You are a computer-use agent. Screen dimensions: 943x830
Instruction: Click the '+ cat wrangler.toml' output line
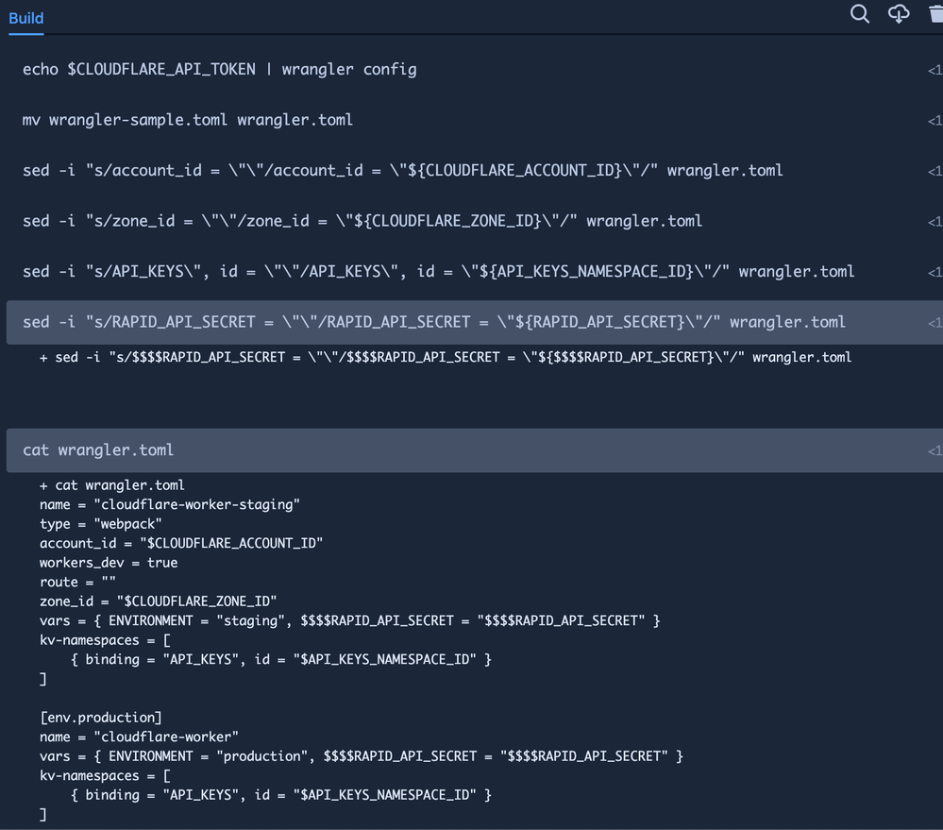pyautogui.click(x=112, y=485)
